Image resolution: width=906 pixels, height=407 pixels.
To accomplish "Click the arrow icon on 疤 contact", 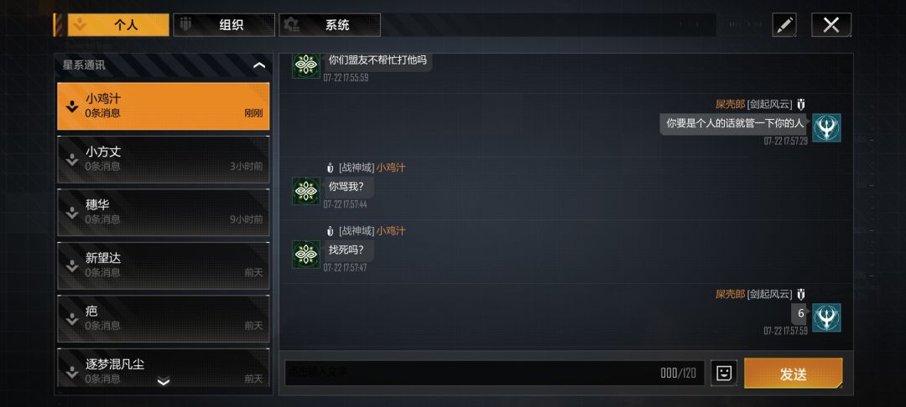I will [71, 319].
